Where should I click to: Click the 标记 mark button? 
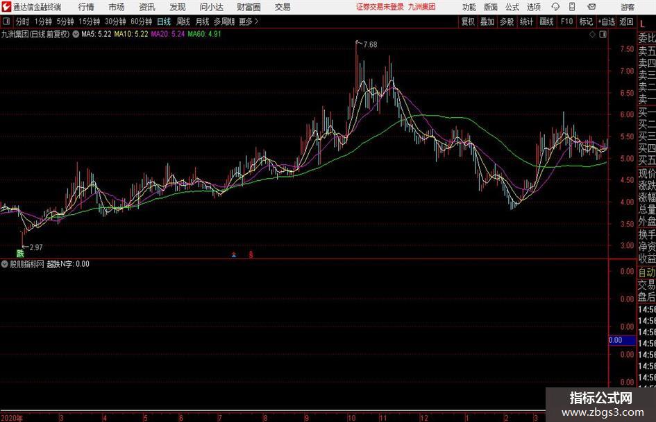pyautogui.click(x=586, y=21)
